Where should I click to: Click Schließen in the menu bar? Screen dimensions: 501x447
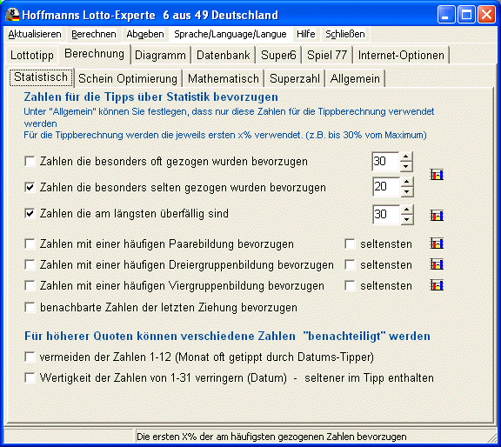[345, 34]
